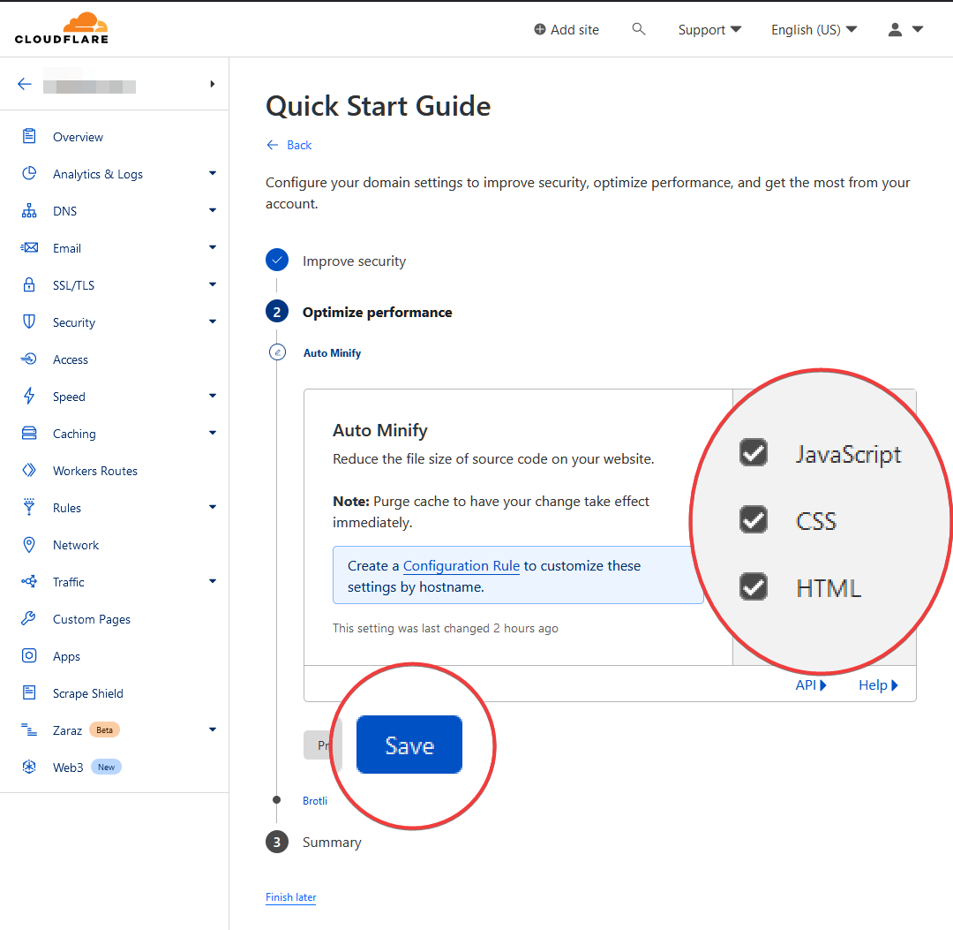Click the Web3 icon in sidebar

[x=29, y=767]
